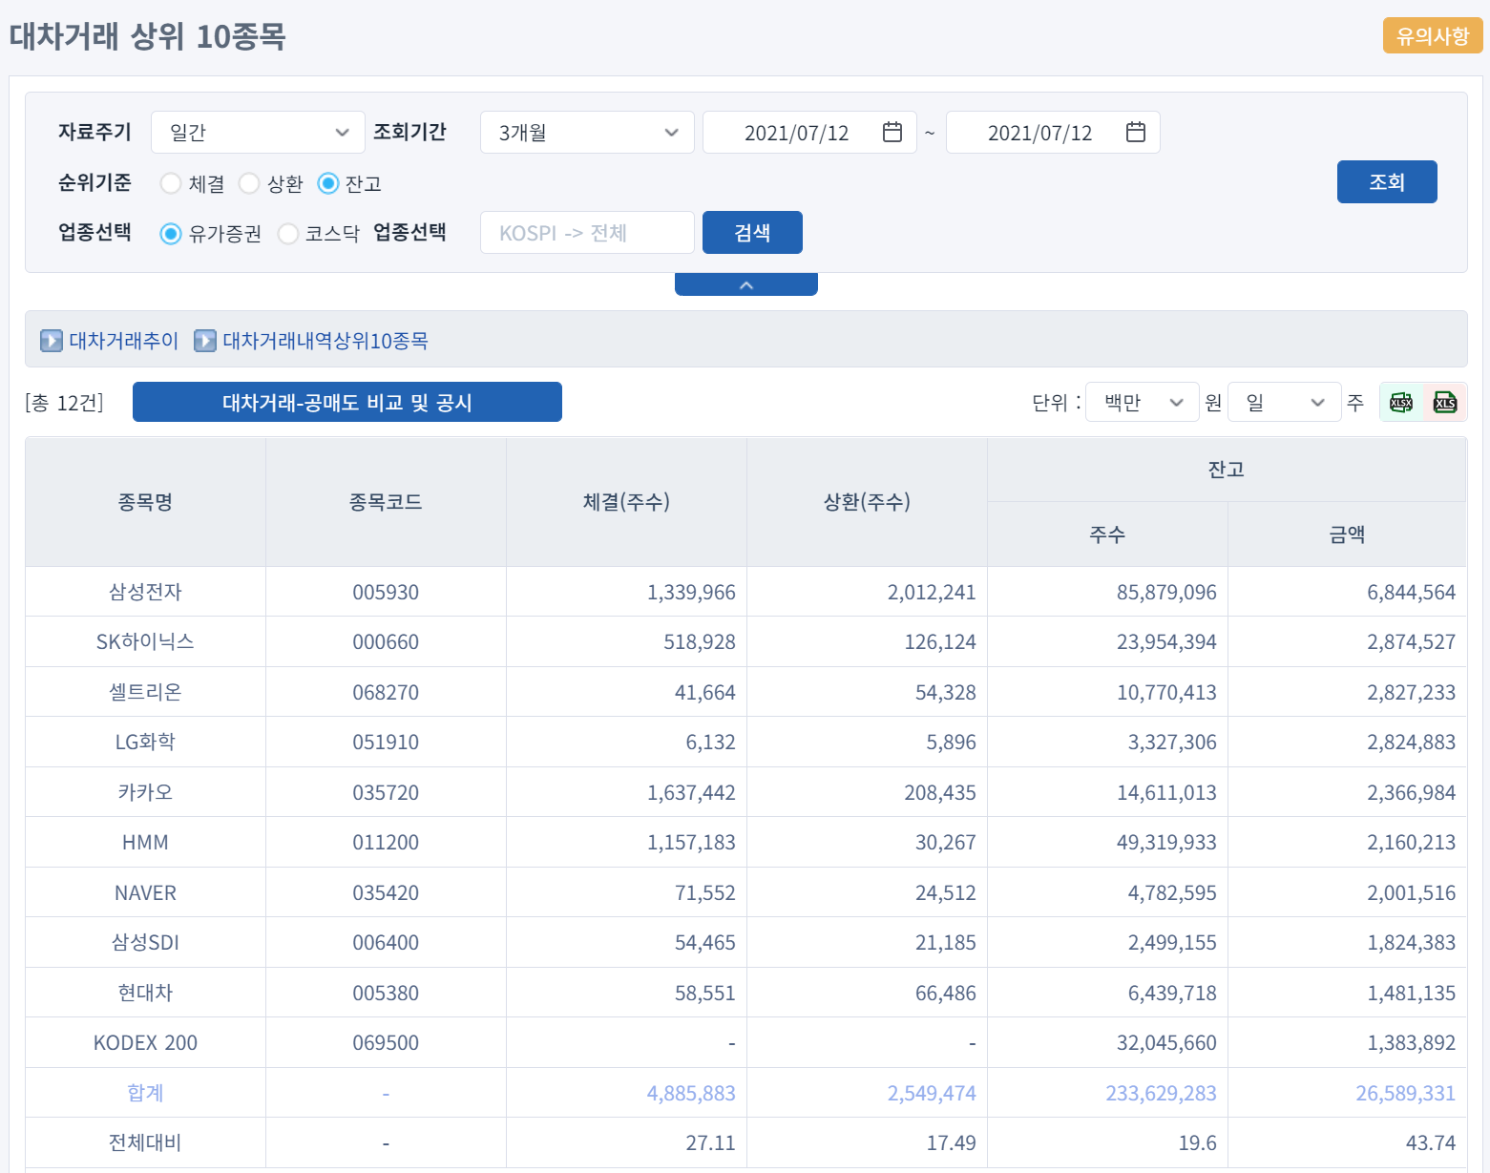Screen dimensions: 1490x1173
Task: Open the start date calendar picker icon
Action: pyautogui.click(x=892, y=133)
